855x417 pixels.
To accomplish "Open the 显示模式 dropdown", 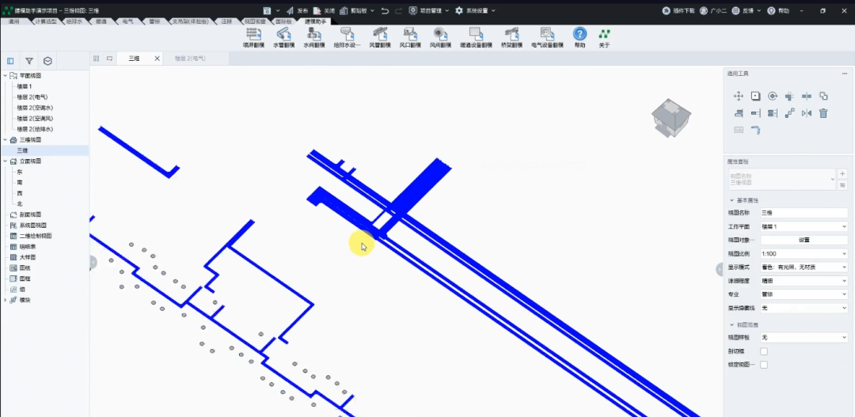I will [x=804, y=267].
